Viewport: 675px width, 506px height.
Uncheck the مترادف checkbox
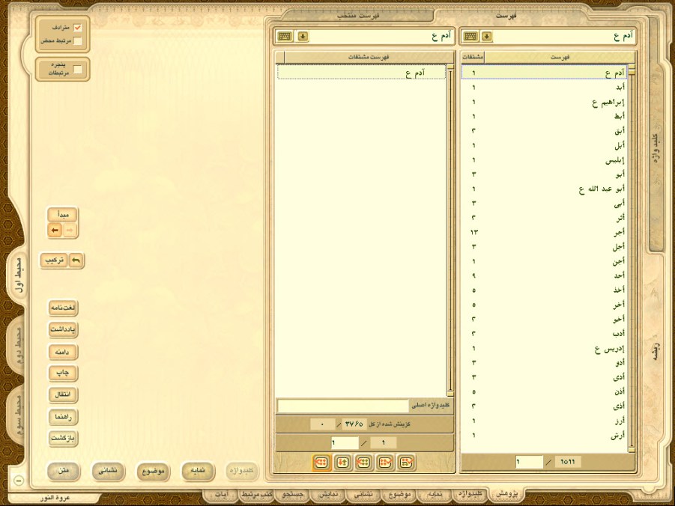[x=77, y=28]
